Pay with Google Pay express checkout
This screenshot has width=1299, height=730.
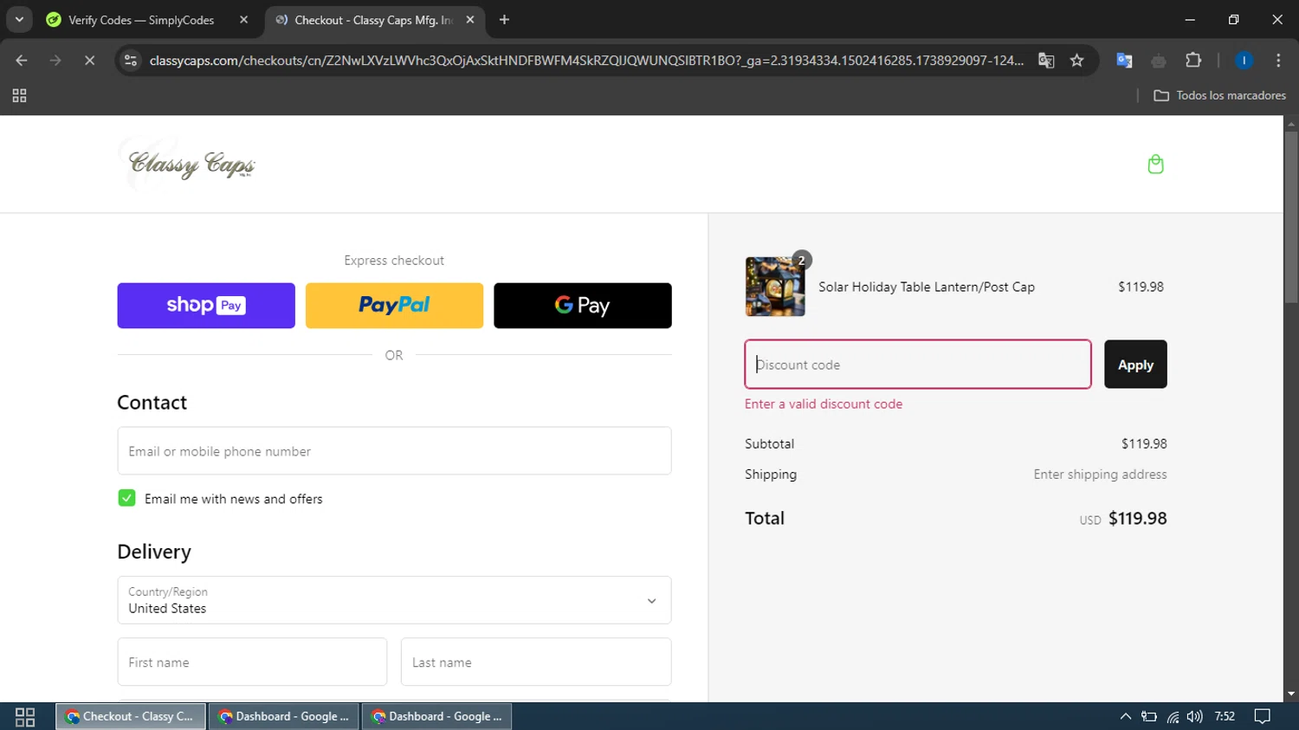point(583,306)
